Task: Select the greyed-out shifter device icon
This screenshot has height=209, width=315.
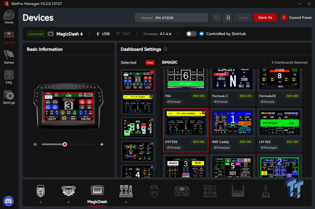Action: point(266,191)
